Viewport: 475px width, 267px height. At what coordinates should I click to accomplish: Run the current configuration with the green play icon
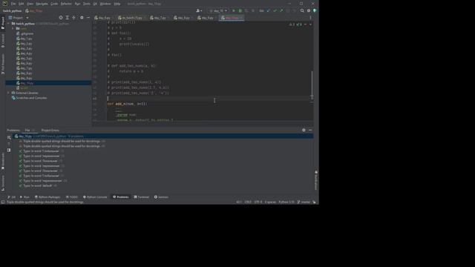[x=234, y=10]
